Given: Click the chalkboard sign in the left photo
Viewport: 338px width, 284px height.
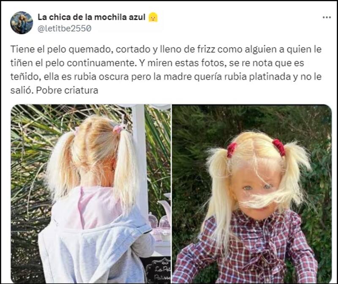Looking at the screenshot, I should pos(158,270).
